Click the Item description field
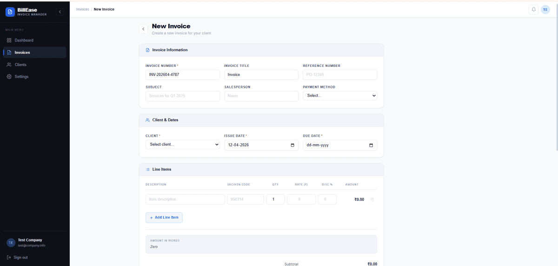The height and width of the screenshot is (266, 558). point(185,199)
